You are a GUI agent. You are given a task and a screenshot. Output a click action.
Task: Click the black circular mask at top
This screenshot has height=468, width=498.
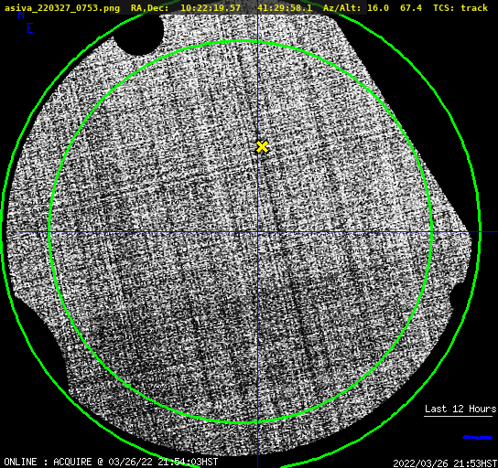(x=139, y=35)
